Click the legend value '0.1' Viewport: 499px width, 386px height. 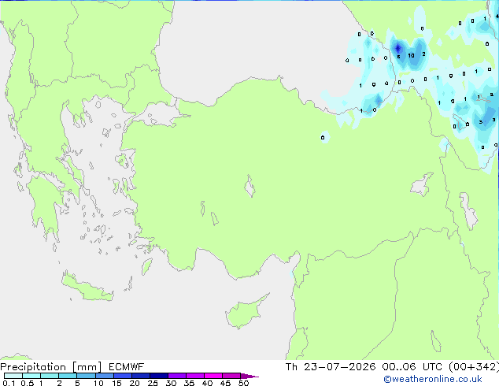click(9, 383)
